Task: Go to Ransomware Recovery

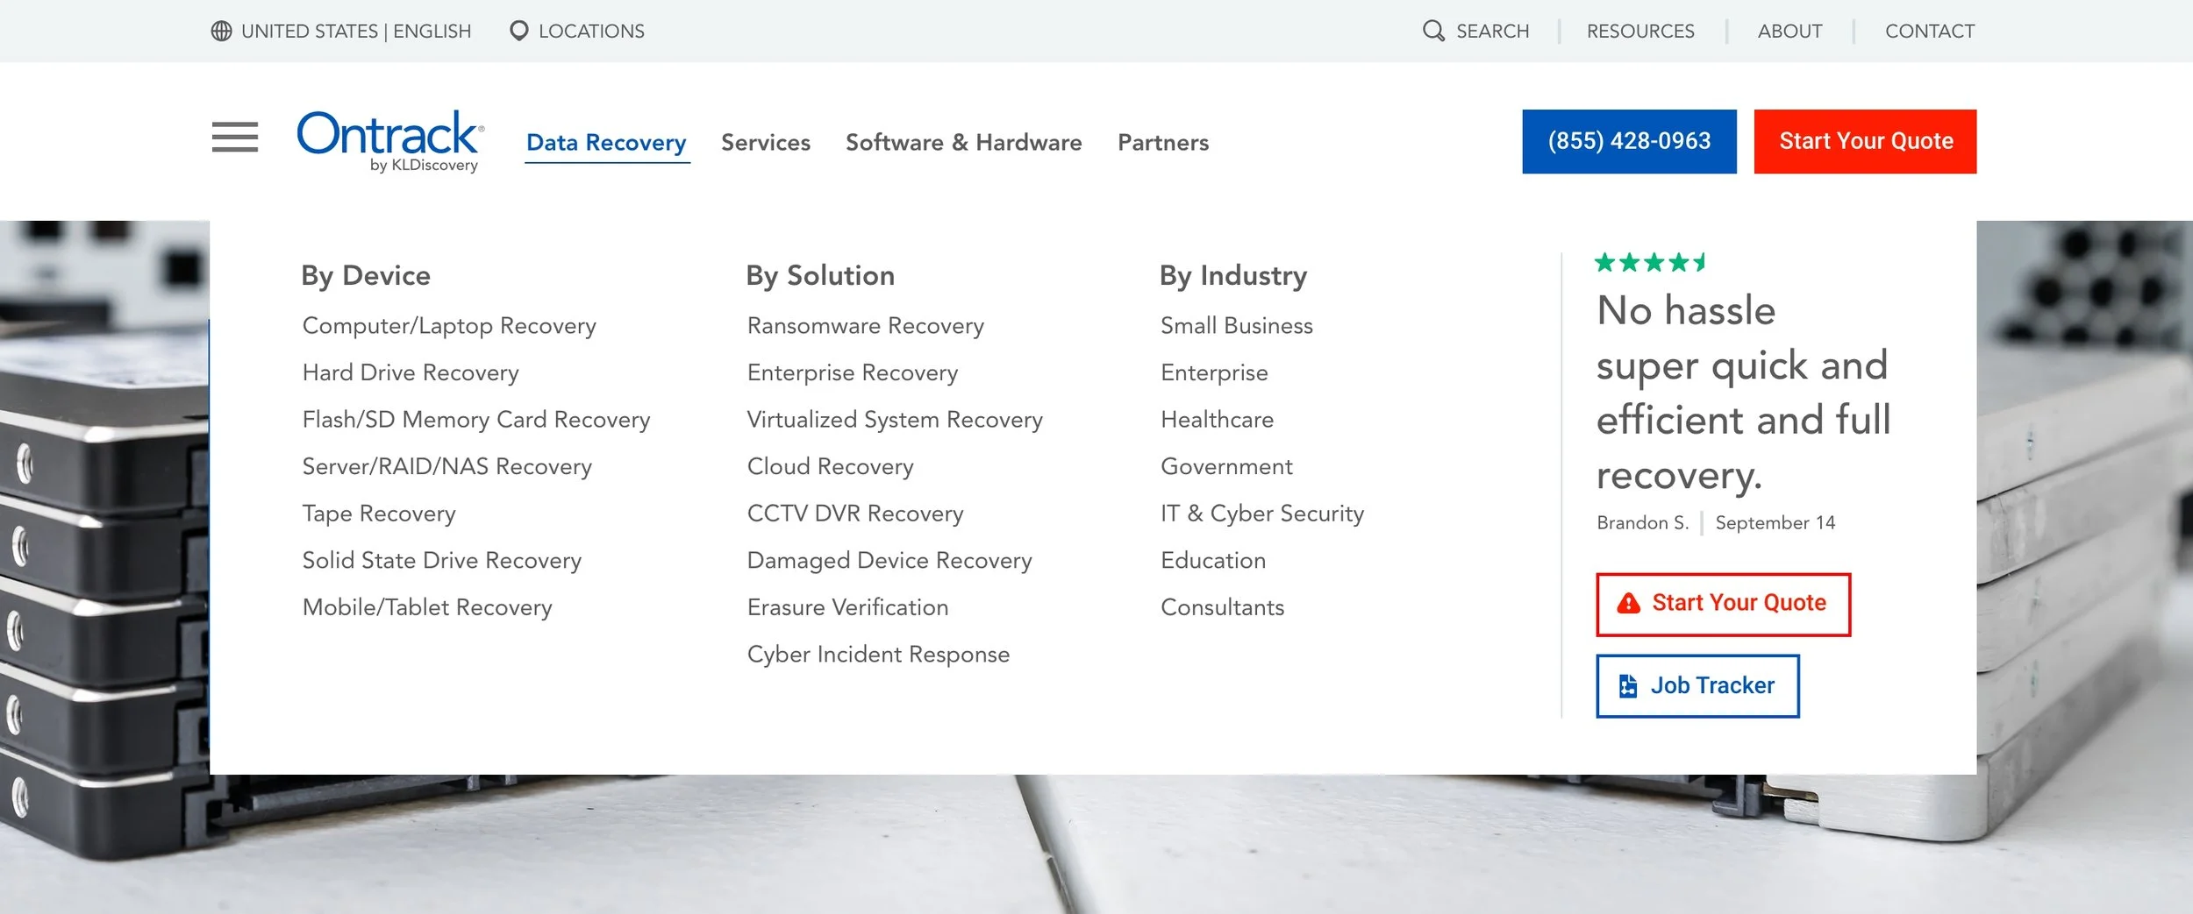Action: tap(866, 326)
